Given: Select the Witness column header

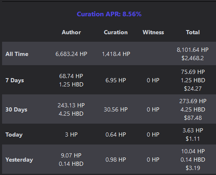Looking at the screenshot, I should (x=153, y=32).
